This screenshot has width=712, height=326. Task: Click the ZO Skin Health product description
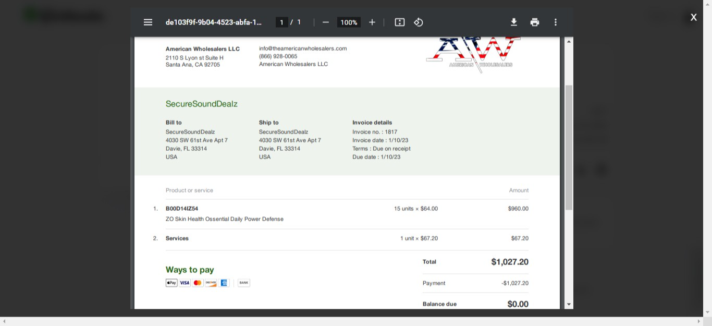coord(225,219)
